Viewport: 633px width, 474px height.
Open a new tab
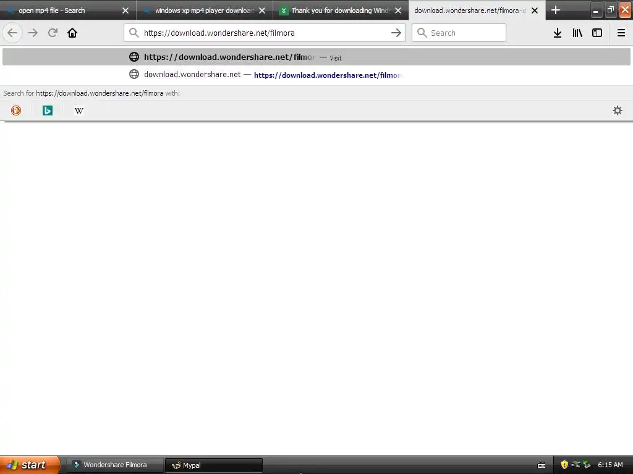click(556, 10)
